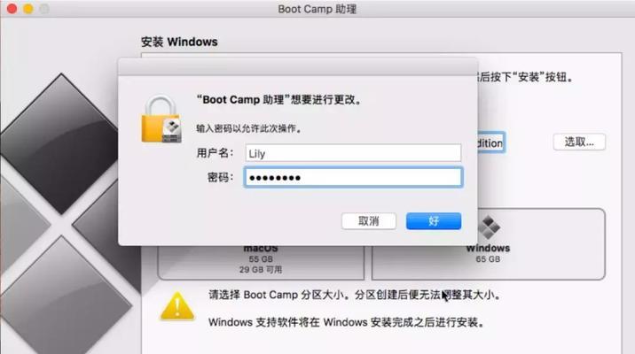Click the Boot Camp 助理 title bar

317,9
